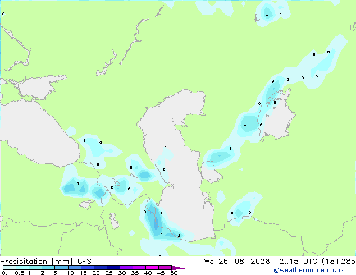The width and height of the screenshot is (356, 275).
Task: Click the legend scale label '50'
Action: point(174,273)
